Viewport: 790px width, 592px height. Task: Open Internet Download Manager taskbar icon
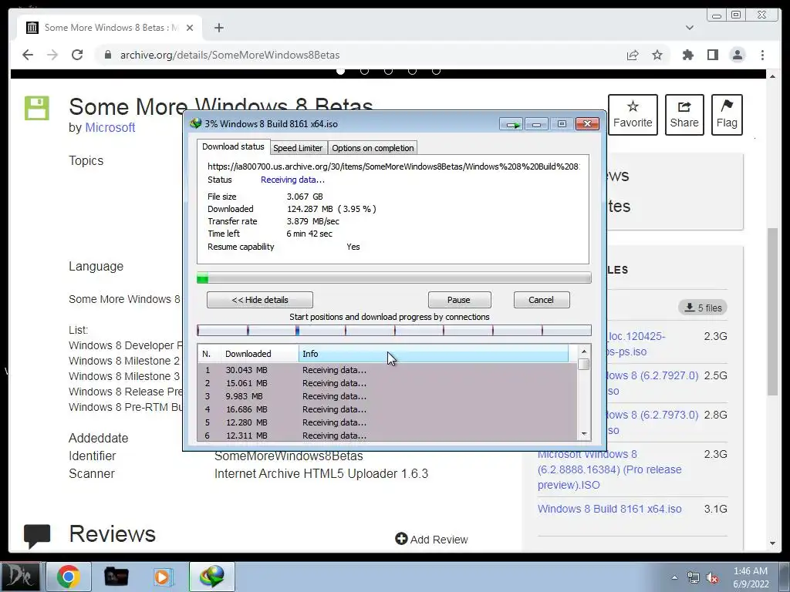click(211, 577)
